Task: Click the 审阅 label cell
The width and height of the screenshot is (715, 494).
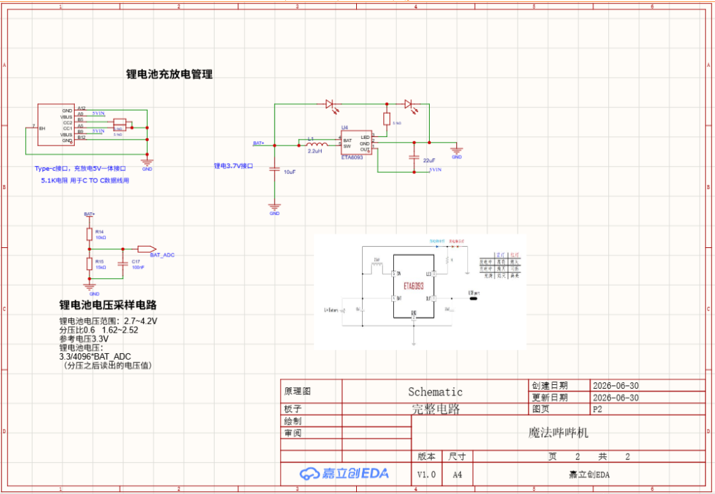Action: pos(311,433)
